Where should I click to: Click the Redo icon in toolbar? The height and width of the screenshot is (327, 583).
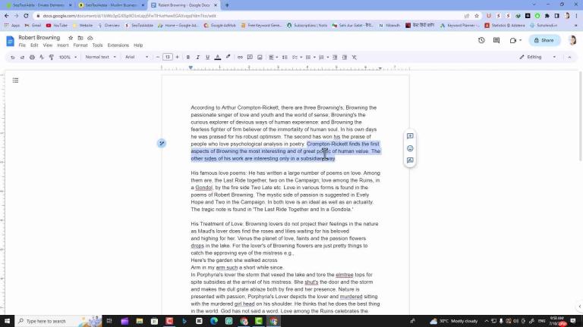point(22,57)
